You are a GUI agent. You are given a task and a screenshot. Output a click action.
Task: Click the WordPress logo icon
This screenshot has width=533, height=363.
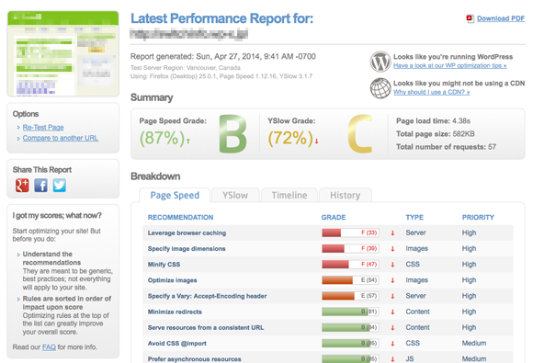(x=380, y=62)
